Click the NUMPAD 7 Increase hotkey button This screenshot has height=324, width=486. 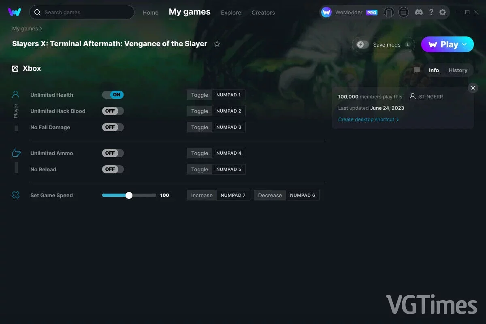coord(233,195)
